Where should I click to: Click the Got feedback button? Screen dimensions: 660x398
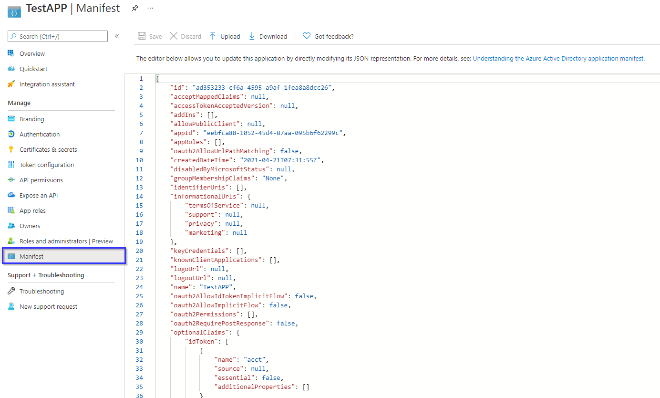click(x=328, y=36)
